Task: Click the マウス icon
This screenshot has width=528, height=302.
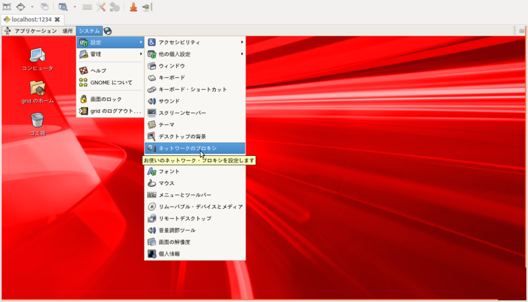Action: coord(152,183)
